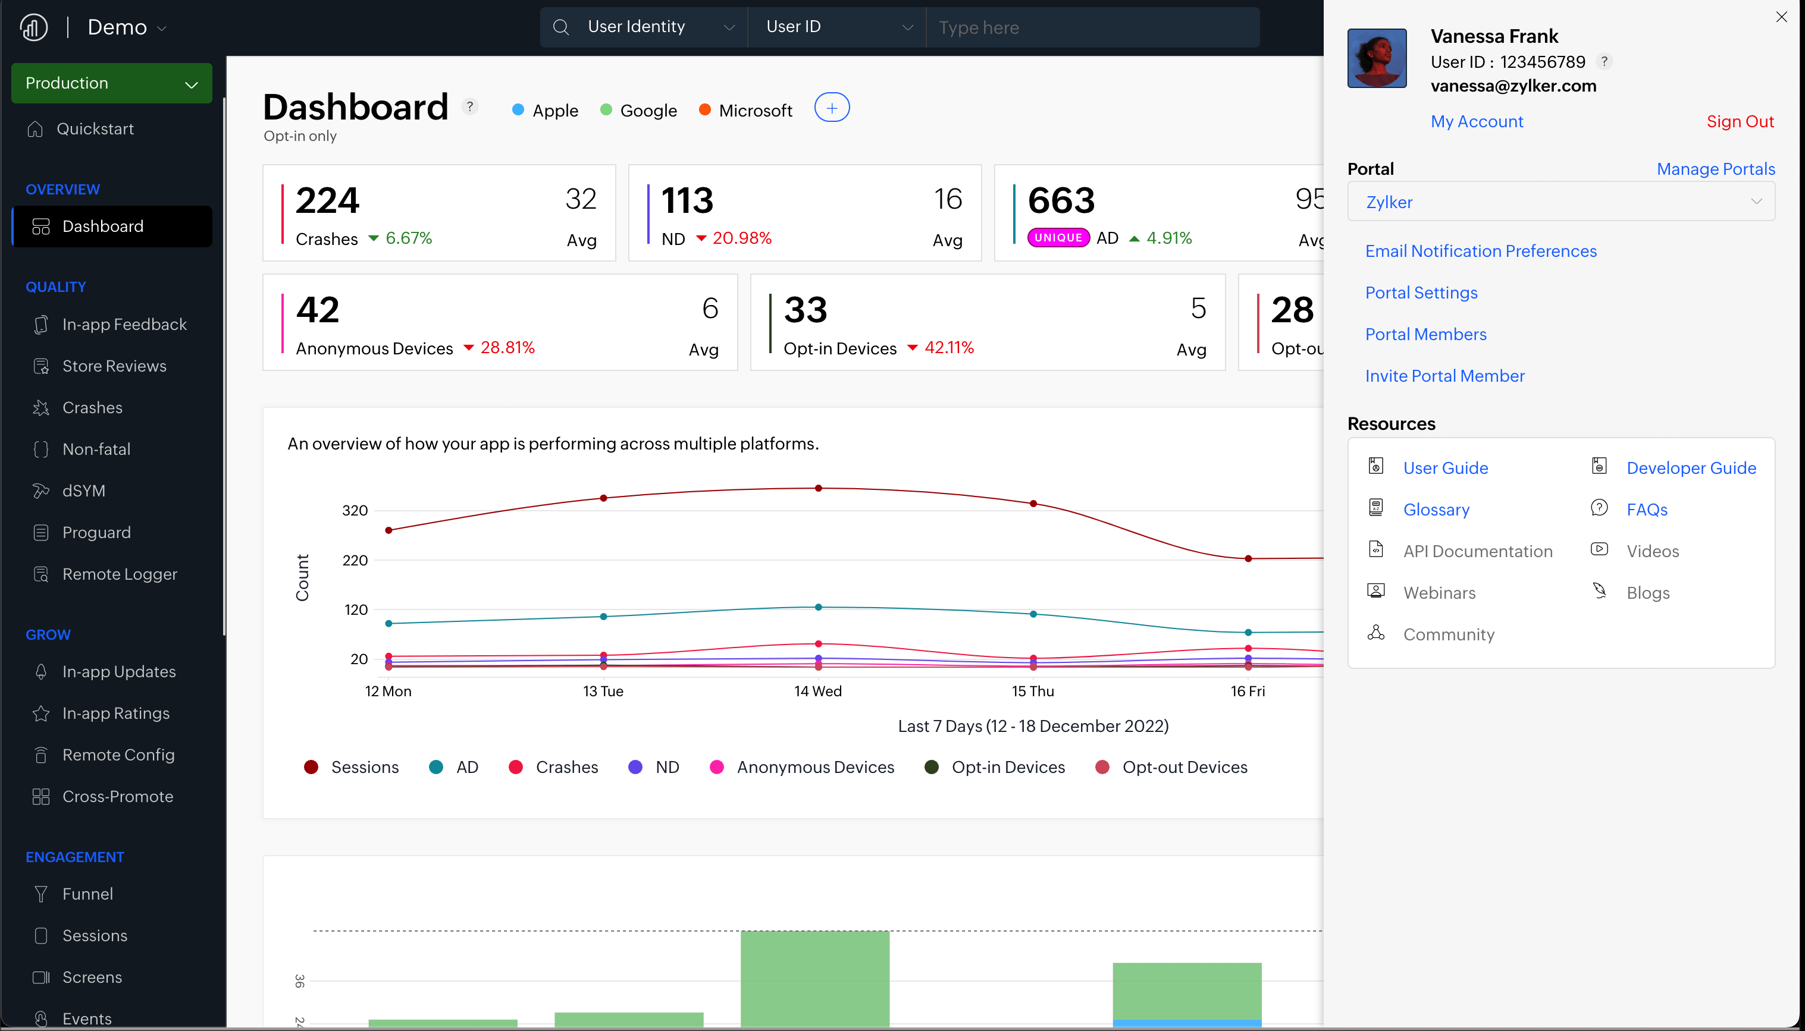Open Crashes from the Quality sidebar
The image size is (1805, 1031).
[x=92, y=407]
